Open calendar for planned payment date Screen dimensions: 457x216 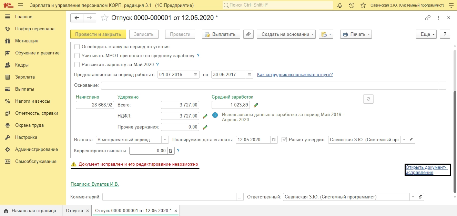coord(274,140)
